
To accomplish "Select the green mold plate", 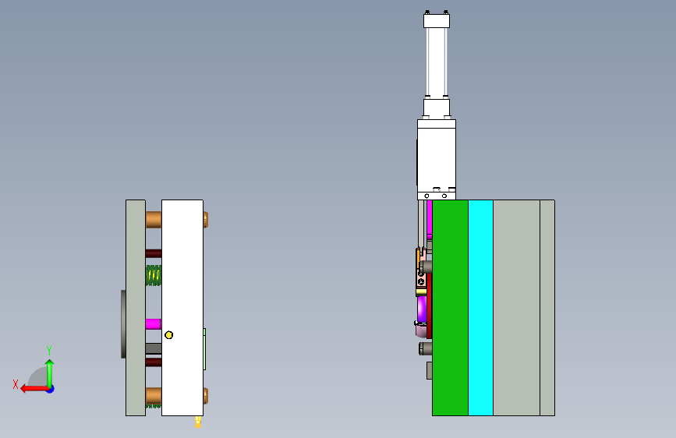I will 450,307.
